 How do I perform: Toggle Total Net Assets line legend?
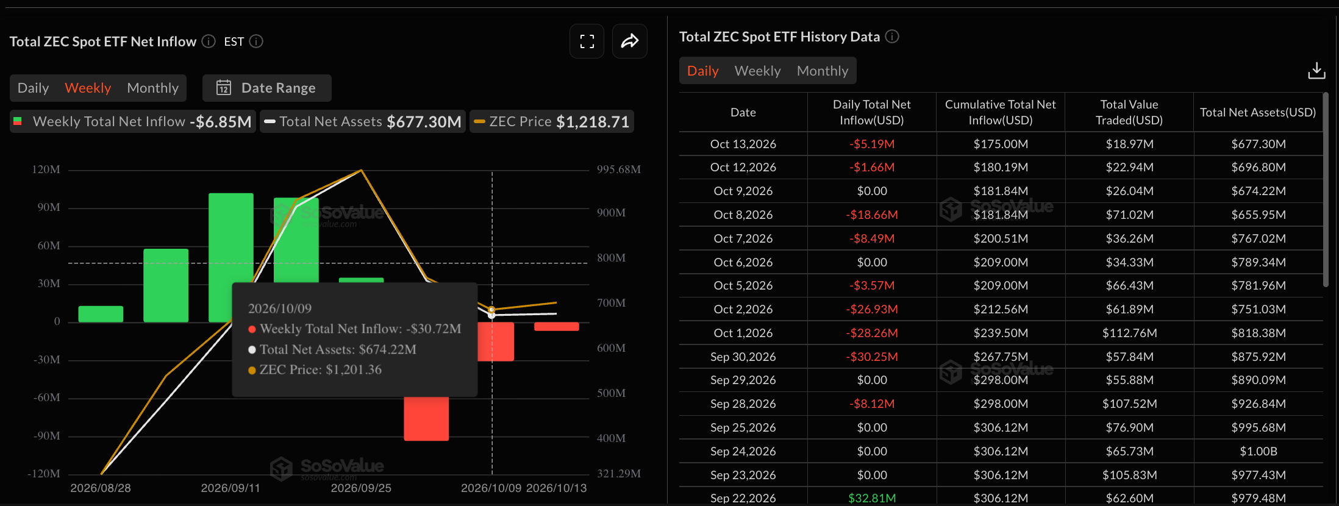pyautogui.click(x=363, y=121)
